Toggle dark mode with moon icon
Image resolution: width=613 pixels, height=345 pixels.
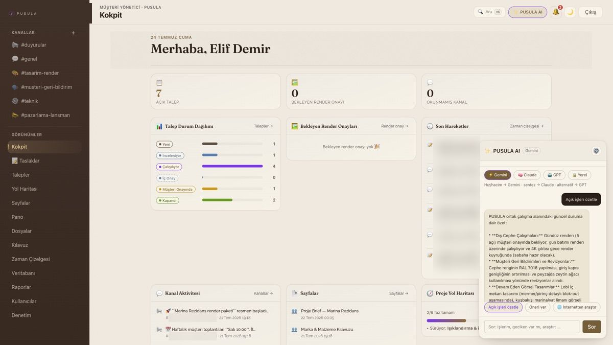click(x=570, y=12)
